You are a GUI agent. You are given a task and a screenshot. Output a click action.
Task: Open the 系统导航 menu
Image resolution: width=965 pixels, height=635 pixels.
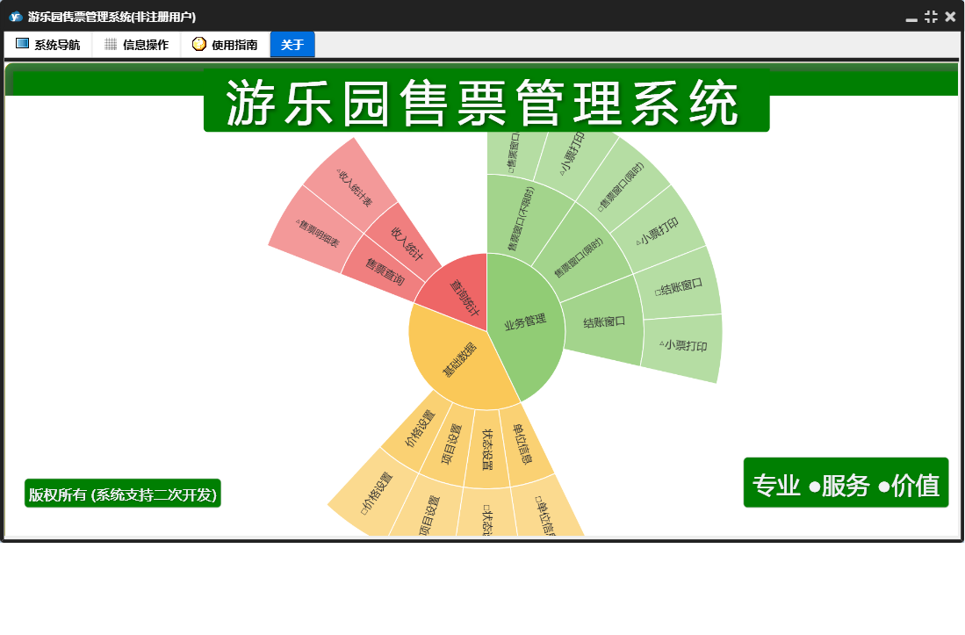coord(48,44)
